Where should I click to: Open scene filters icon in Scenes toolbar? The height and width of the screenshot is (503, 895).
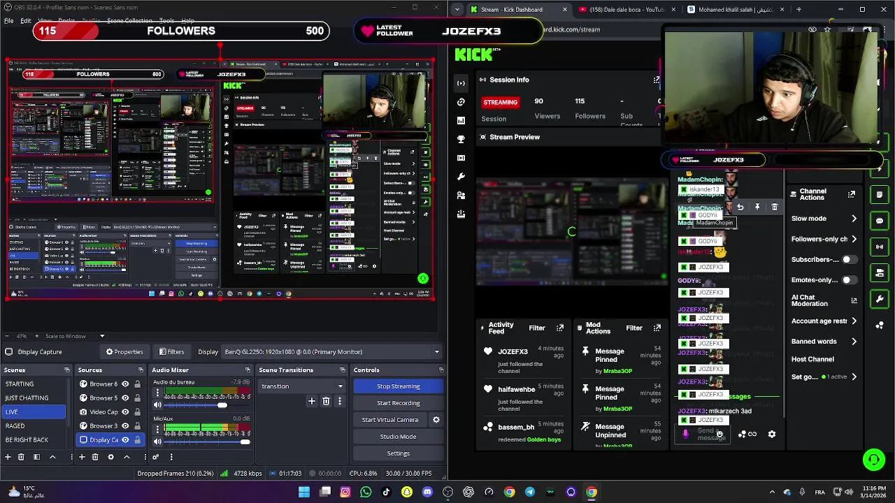pos(36,457)
